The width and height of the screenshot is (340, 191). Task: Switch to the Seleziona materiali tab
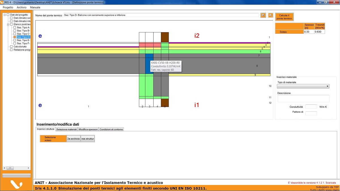pos(67,129)
